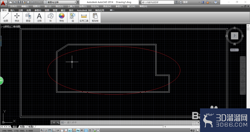
Task: Open the 工具(T) menu
Action: [x=71, y=6]
